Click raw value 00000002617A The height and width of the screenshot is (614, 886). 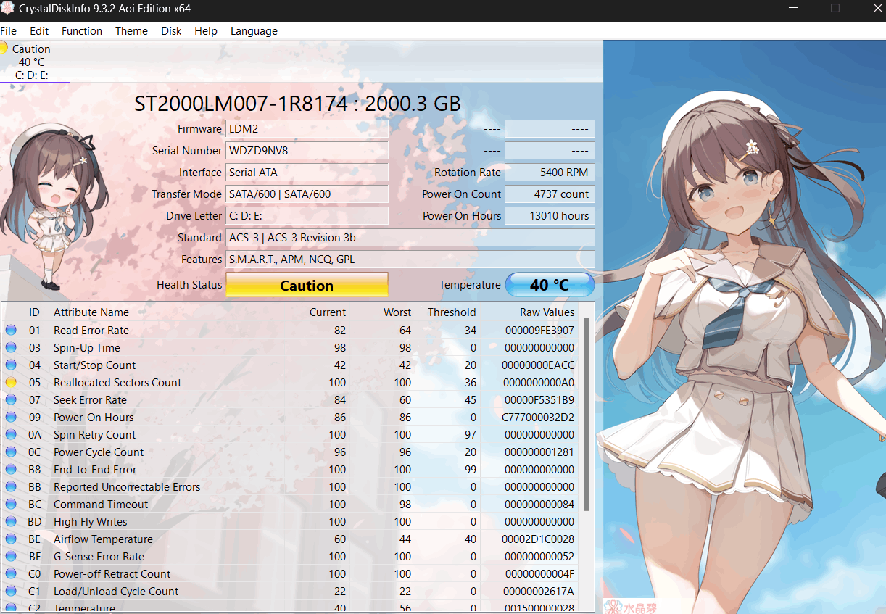(x=539, y=592)
